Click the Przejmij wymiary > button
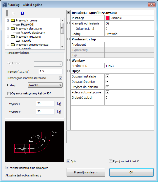Image resolution: width=158 pixels, height=182 pixels. click(x=86, y=172)
